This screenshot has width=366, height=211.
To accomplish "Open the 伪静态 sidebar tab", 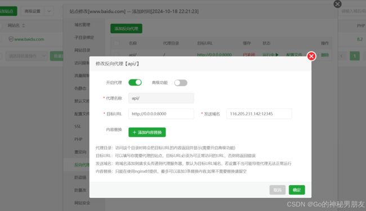I will [81, 88].
